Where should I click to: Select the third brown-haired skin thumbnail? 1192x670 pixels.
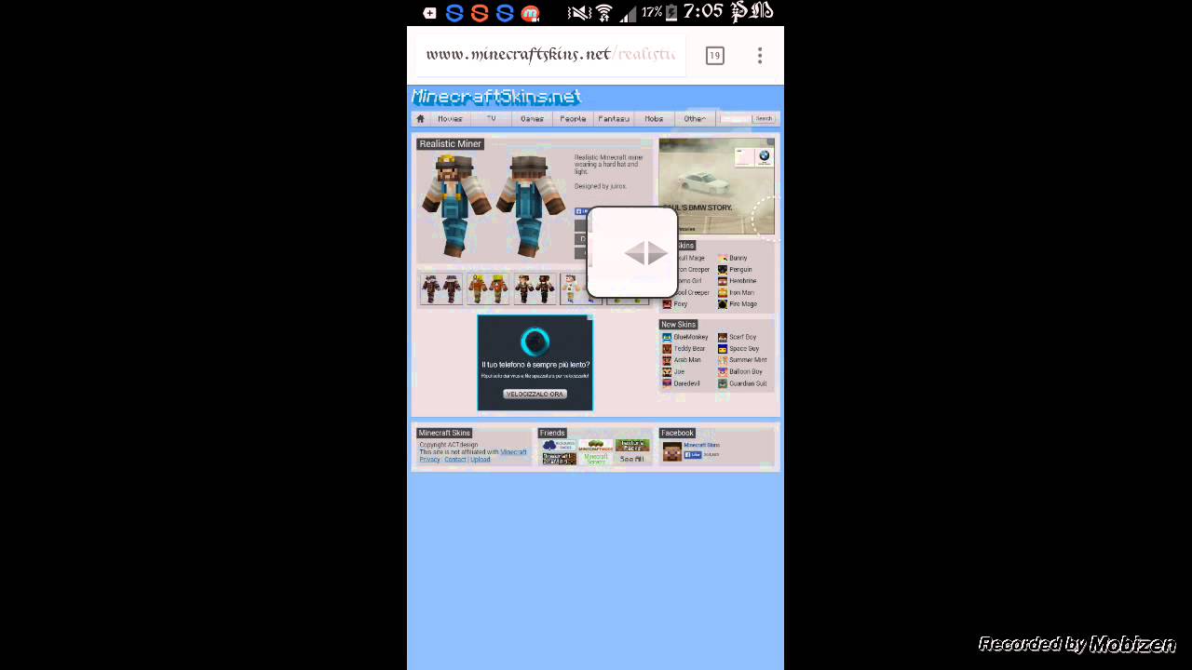[535, 289]
